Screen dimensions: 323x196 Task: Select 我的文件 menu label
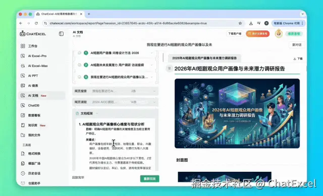tap(34, 135)
